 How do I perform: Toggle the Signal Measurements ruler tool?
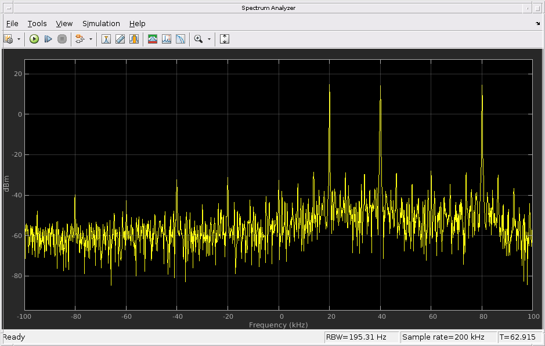pos(120,39)
